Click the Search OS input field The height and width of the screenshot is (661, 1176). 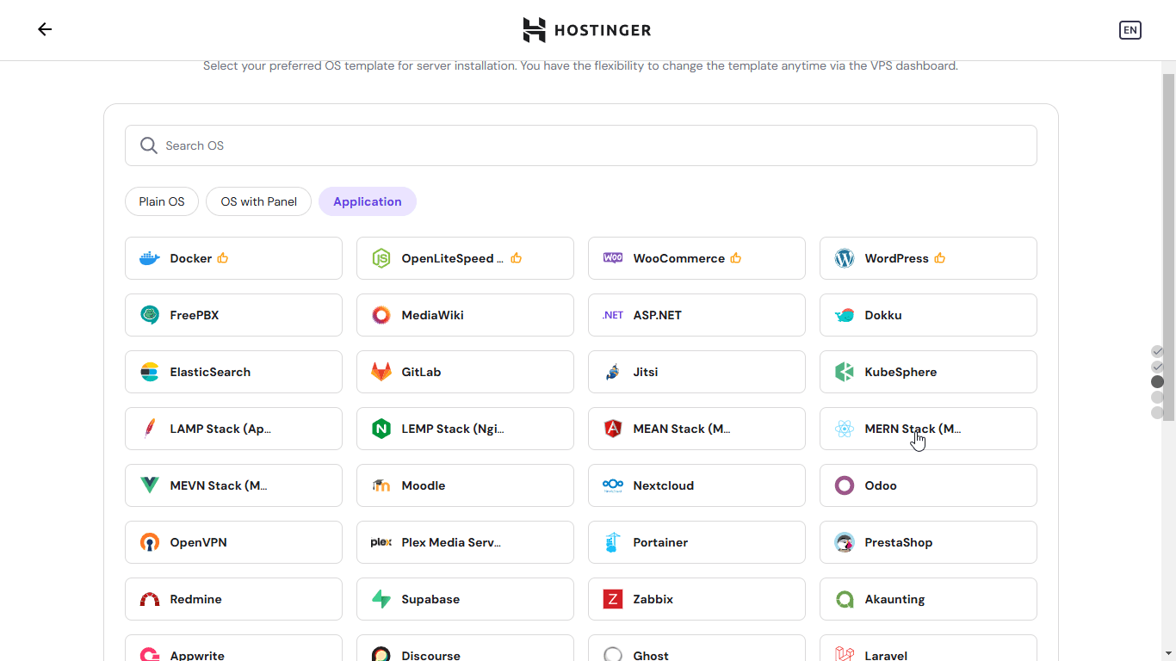pyautogui.click(x=594, y=145)
